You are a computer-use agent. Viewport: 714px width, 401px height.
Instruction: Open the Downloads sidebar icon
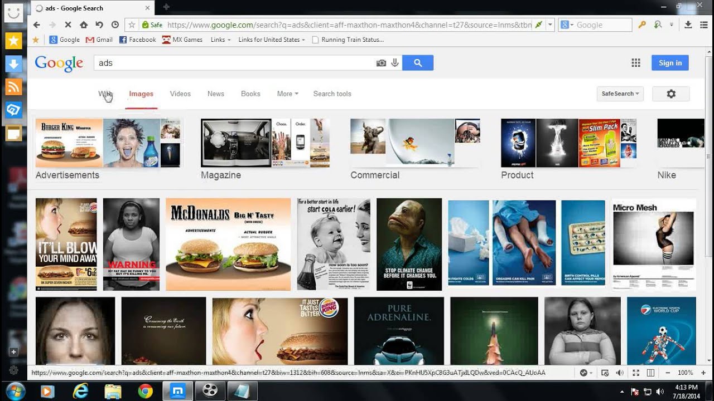13,64
